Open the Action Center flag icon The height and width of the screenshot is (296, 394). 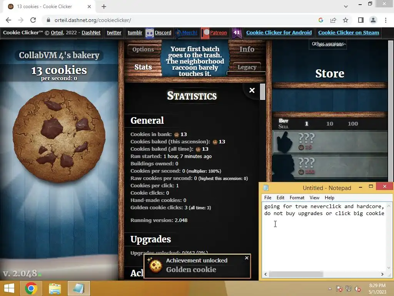339,289
